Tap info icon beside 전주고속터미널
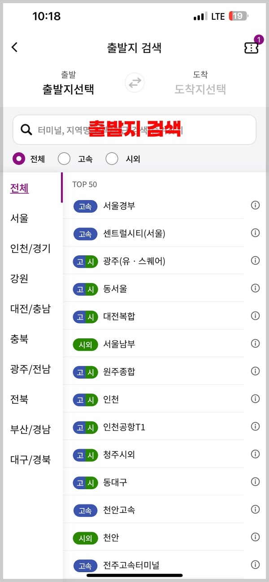The width and height of the screenshot is (269, 582). coord(255,564)
